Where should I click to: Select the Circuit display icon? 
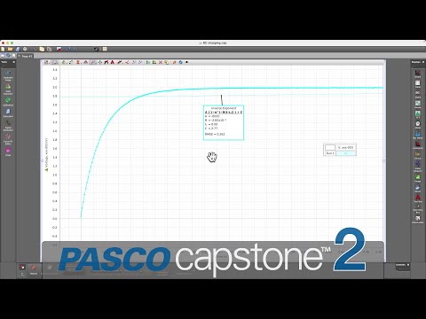pyautogui.click(x=418, y=155)
